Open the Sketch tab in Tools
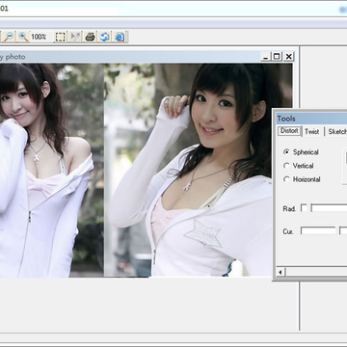 336,132
